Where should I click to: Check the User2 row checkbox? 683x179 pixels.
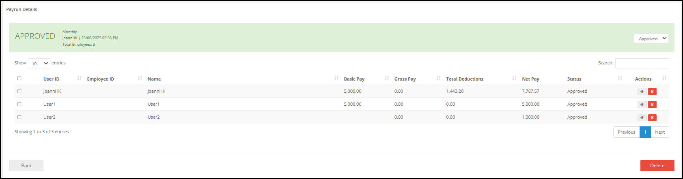click(19, 117)
